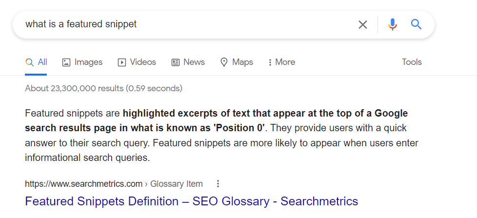This screenshot has height=218, width=477.
Task: Click the 'About 23,300,000 results' stats text
Action: pyautogui.click(x=104, y=88)
